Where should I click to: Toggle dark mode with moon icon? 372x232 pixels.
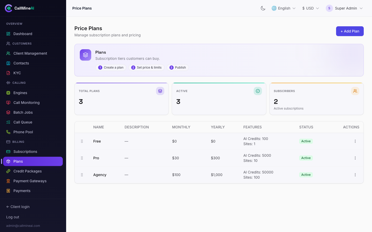(263, 8)
